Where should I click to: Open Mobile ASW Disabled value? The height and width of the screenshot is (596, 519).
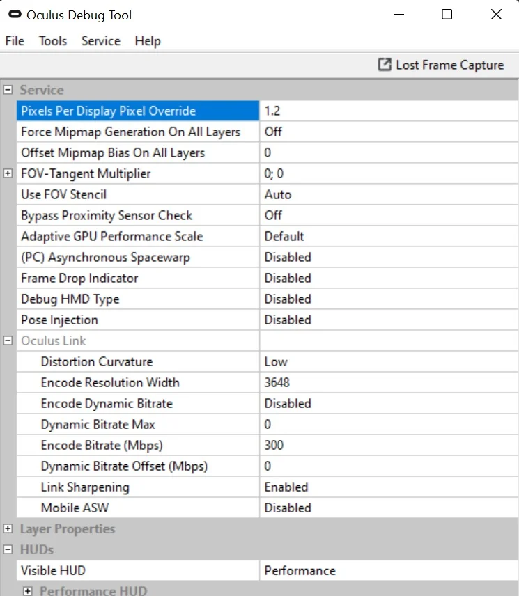click(x=389, y=508)
